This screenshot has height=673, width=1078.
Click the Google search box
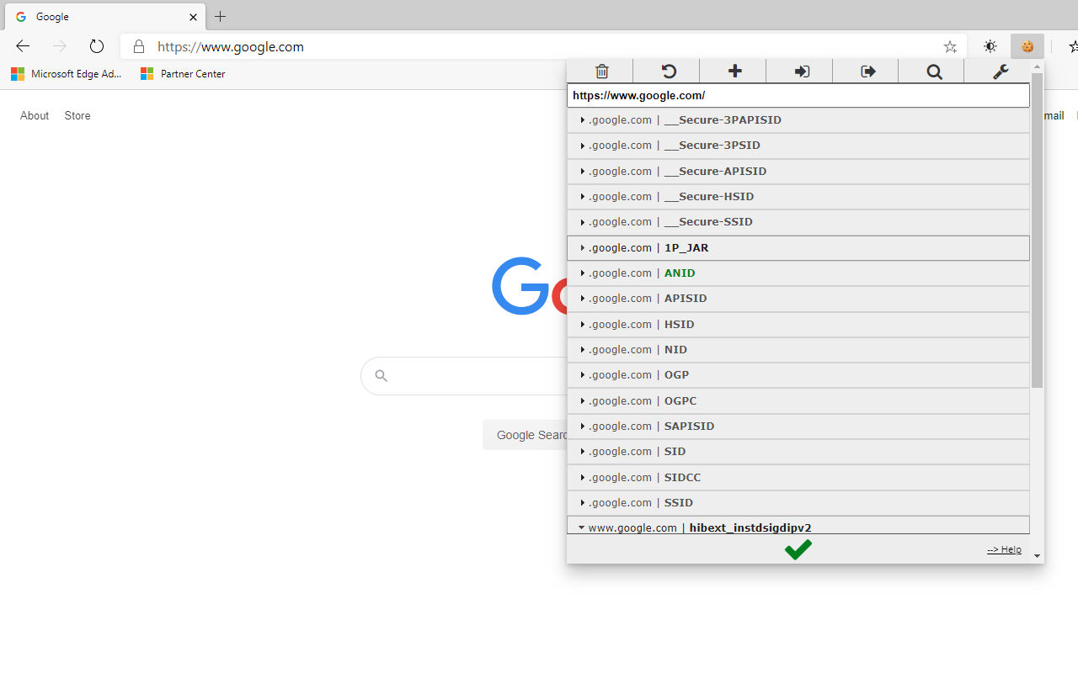pyautogui.click(x=464, y=376)
